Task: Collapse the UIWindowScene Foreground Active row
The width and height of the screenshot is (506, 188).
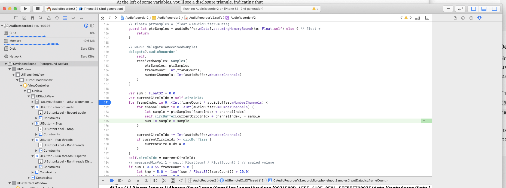Action: click(x=6, y=64)
